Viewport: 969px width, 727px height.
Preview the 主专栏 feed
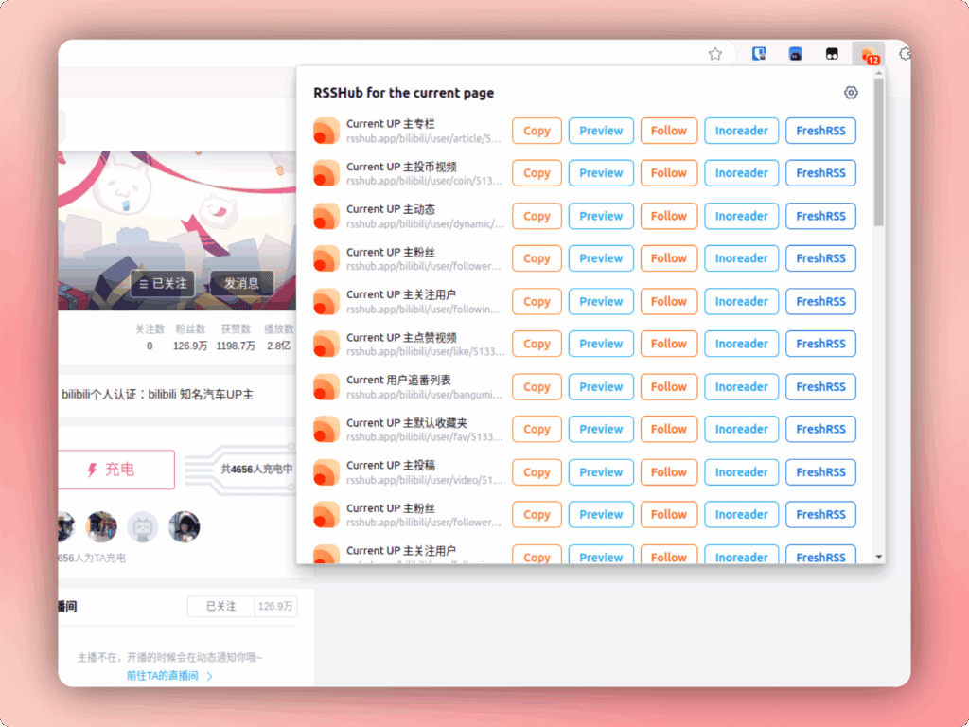click(601, 131)
